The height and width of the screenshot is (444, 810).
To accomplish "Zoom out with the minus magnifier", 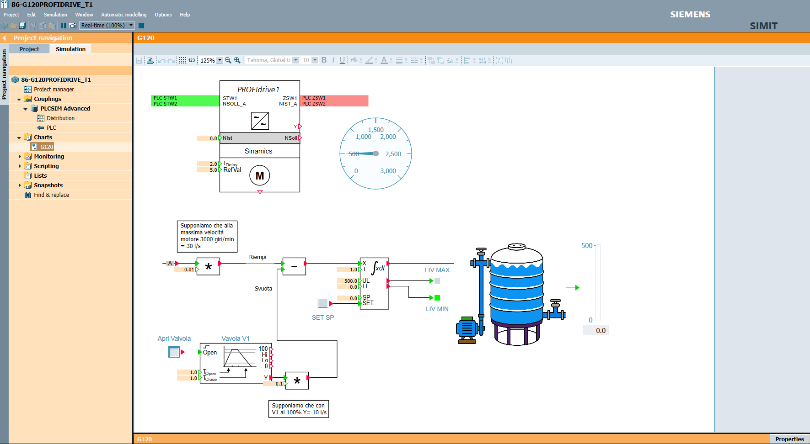I will (x=228, y=60).
